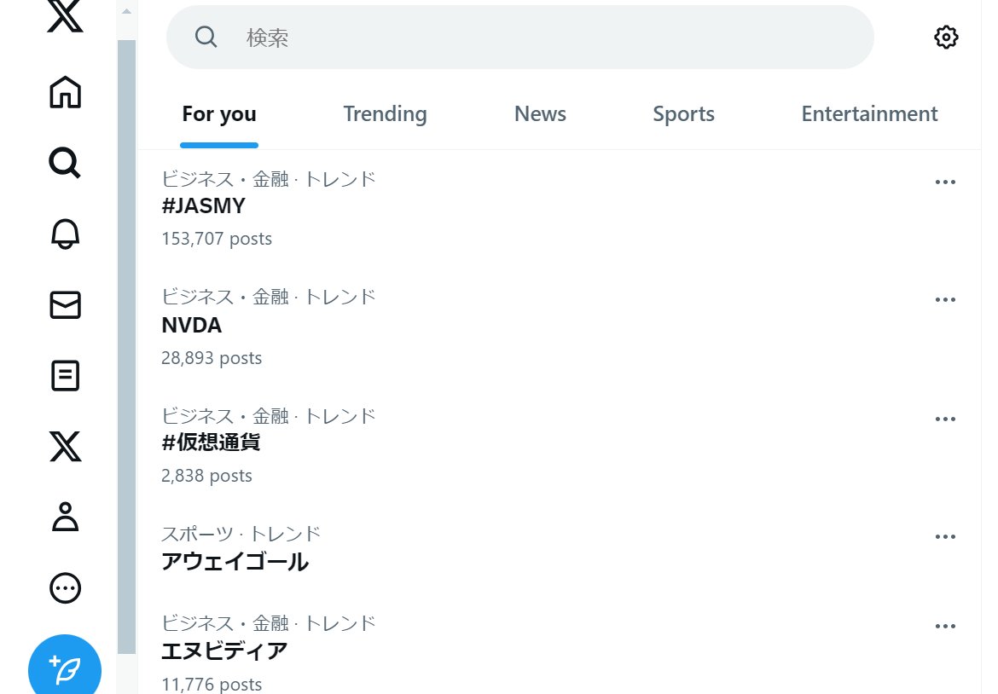Click scrollbar up arrow beside sidebar
The height and width of the screenshot is (694, 998).
point(126,11)
